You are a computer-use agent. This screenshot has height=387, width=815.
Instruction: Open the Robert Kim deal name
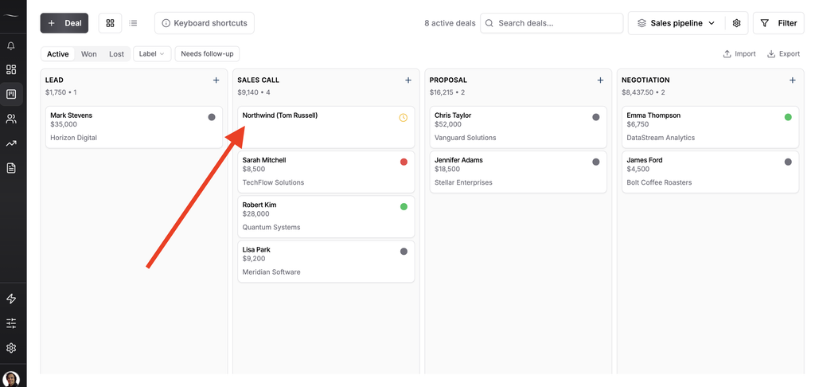pos(259,205)
